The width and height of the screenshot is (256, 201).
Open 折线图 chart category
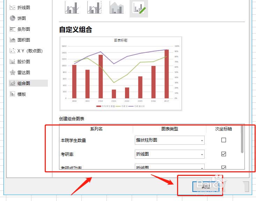coord(24,7)
